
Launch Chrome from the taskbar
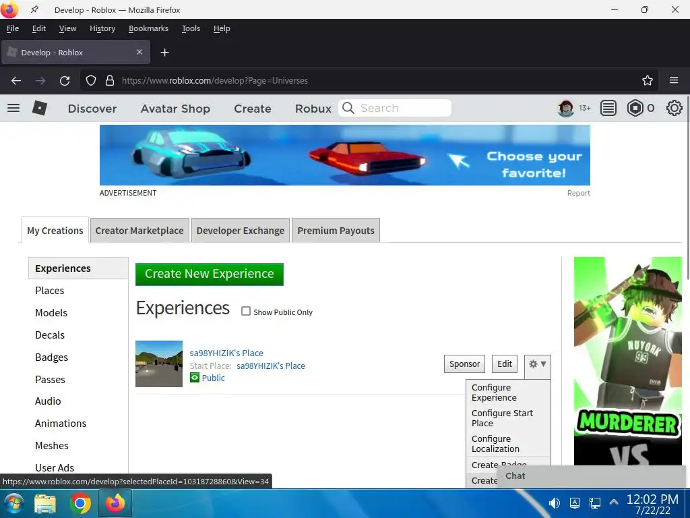point(80,504)
